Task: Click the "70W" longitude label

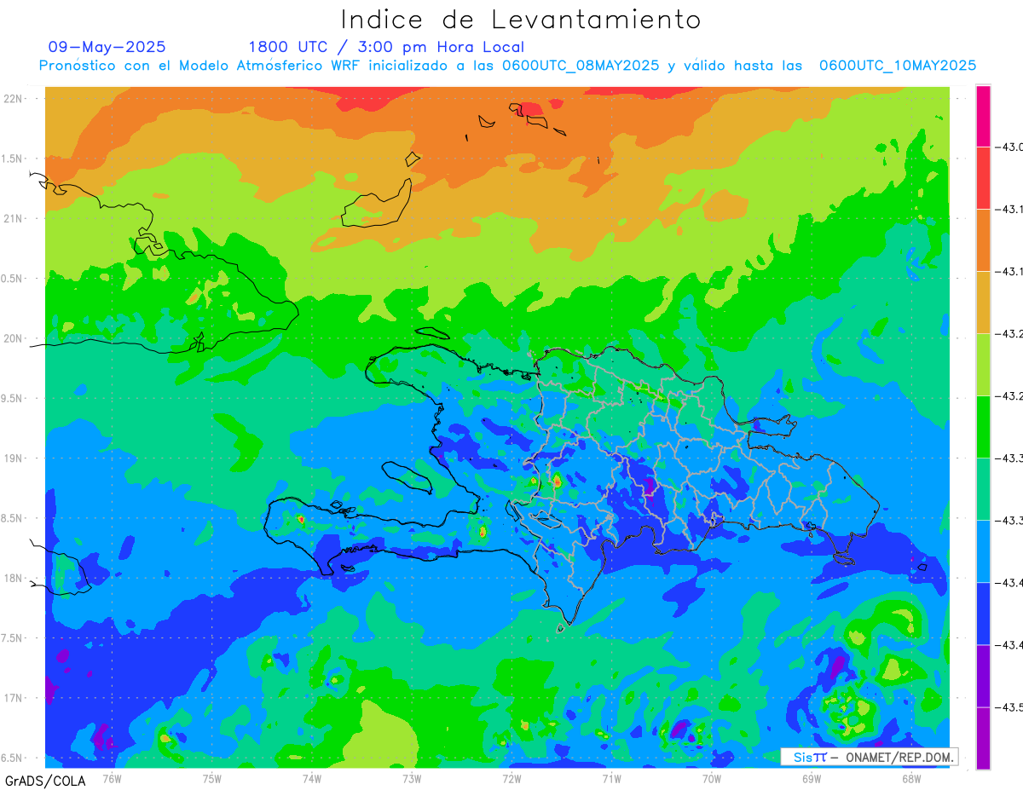Action: click(x=711, y=777)
